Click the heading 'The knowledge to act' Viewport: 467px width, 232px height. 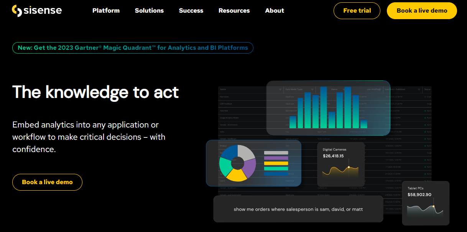tap(95, 92)
